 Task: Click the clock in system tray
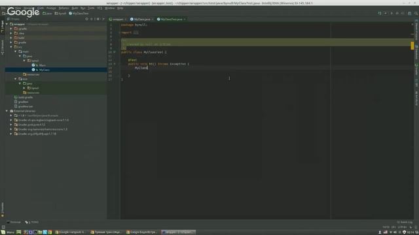(x=410, y=232)
